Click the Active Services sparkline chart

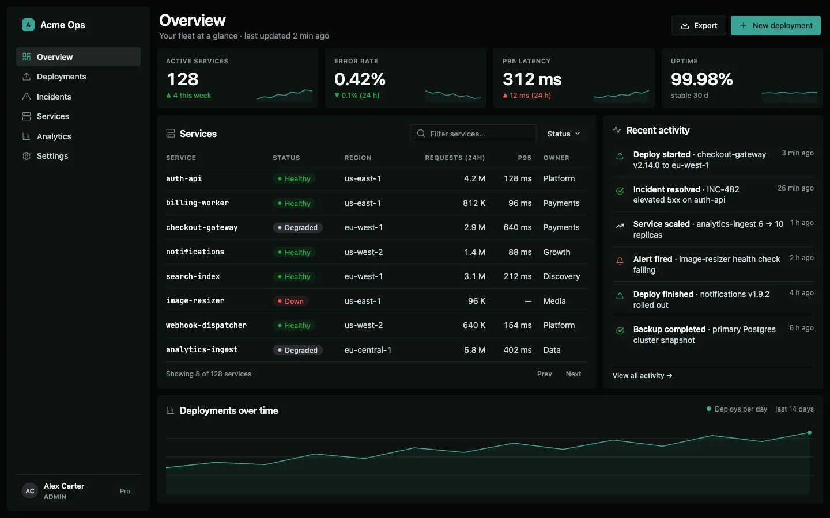tap(285, 95)
